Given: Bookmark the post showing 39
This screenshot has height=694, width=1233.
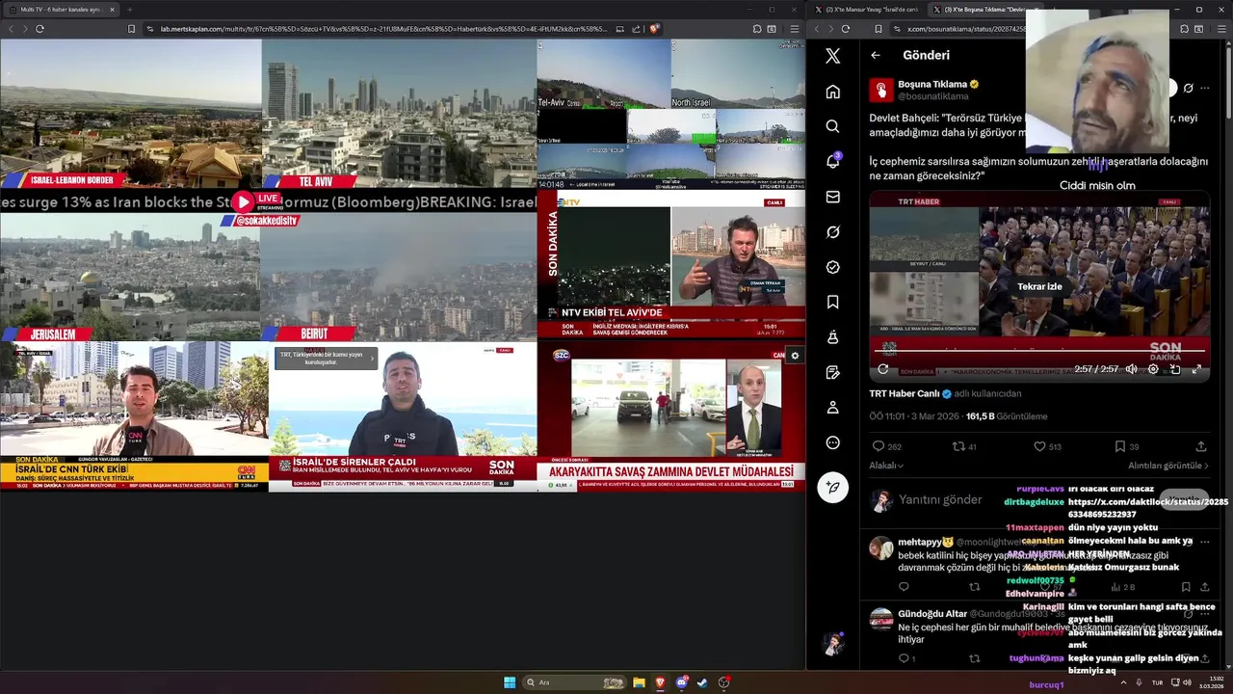Looking at the screenshot, I should click(1126, 446).
